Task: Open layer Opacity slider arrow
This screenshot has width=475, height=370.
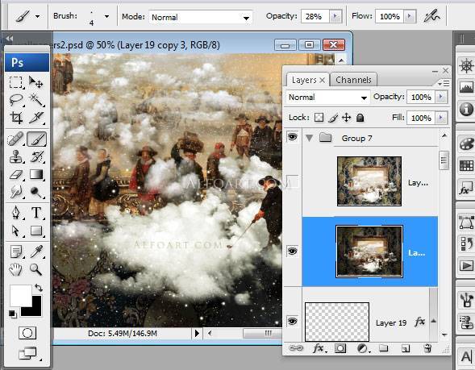Action: click(x=441, y=97)
